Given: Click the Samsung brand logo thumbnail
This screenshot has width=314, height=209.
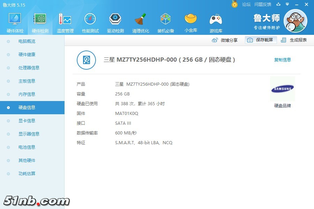Looking at the screenshot, I should [x=282, y=89].
